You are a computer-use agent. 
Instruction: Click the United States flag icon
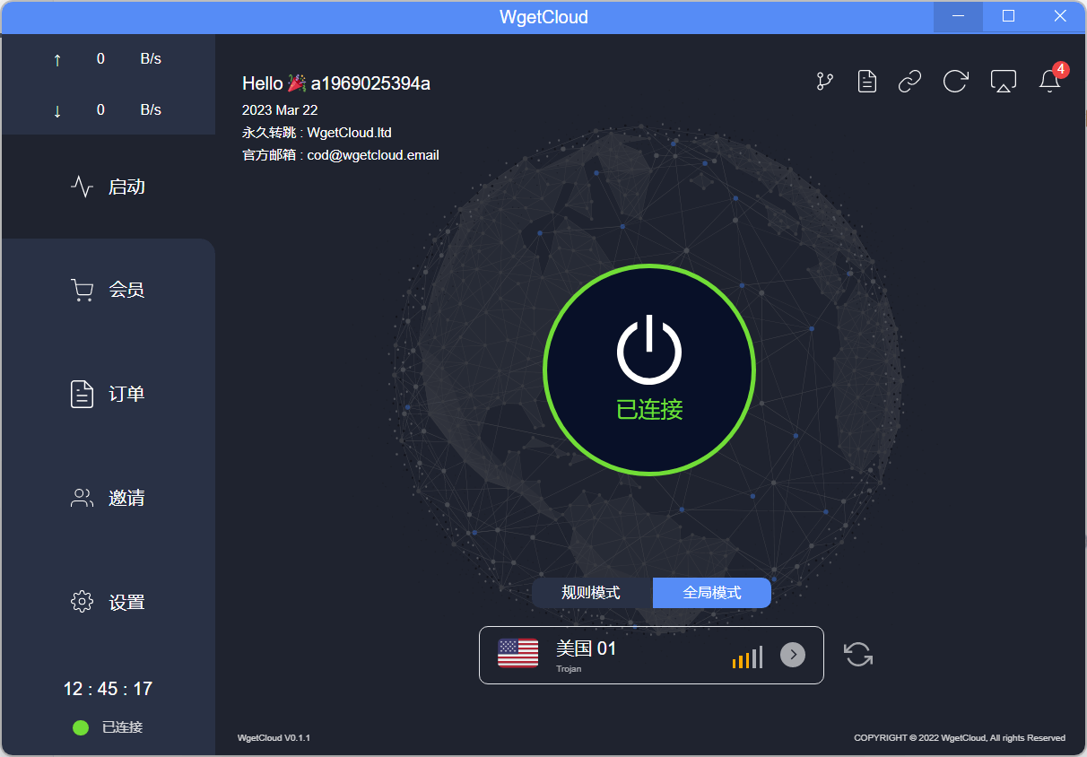coord(518,654)
